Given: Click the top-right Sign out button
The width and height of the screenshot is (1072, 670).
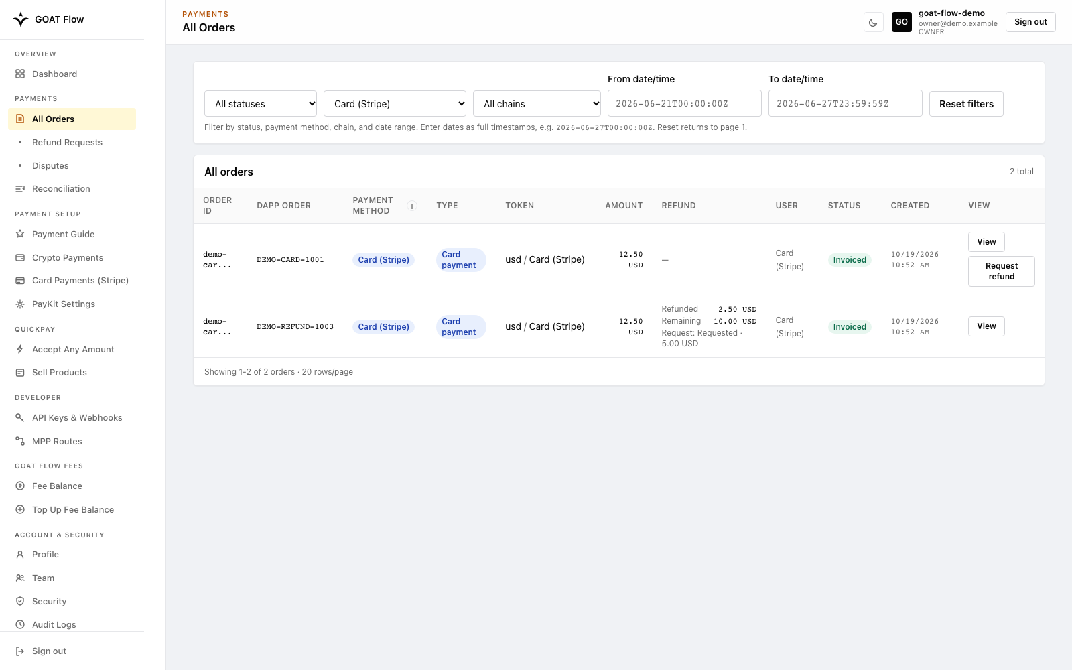Looking at the screenshot, I should click(1030, 22).
